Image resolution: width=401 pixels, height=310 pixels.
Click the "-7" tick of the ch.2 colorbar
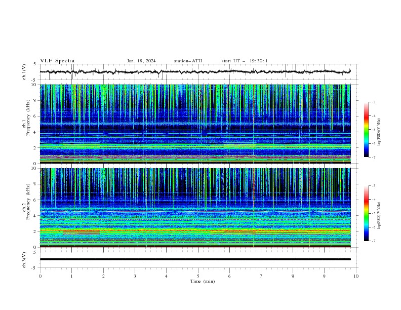[373, 241]
